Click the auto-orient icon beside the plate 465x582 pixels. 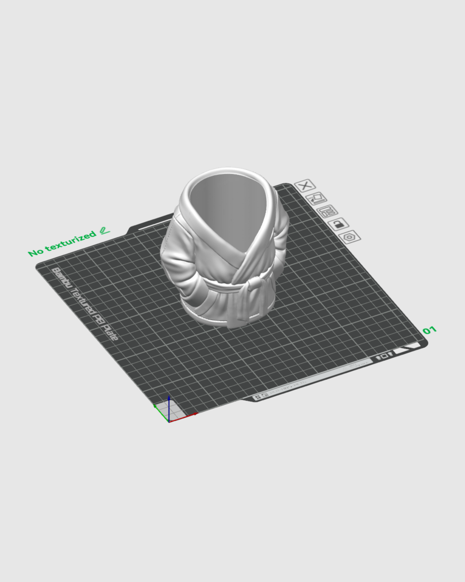tap(316, 199)
